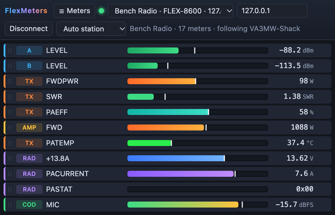Image resolution: width=335 pixels, height=215 pixels.
Task: Click the 37.4 °C temperature value
Action: click(300, 142)
